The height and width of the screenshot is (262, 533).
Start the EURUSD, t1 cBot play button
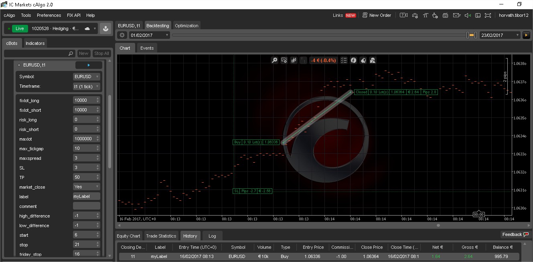[x=89, y=65]
